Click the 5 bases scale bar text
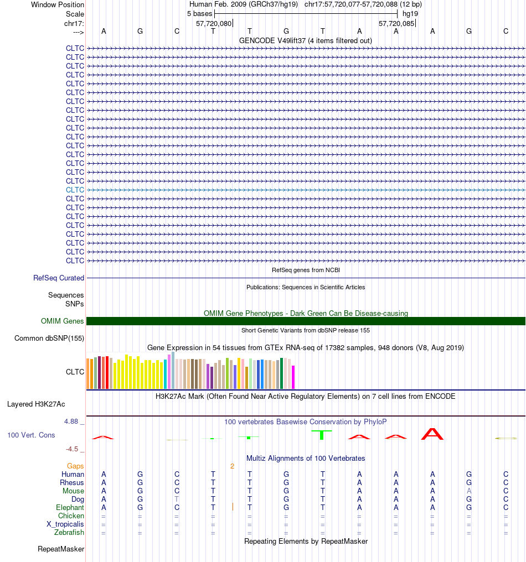Screen dimensions: 526x562 click(200, 14)
